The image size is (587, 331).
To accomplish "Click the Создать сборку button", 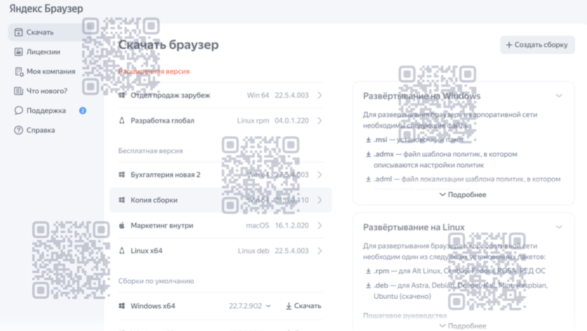I will [537, 45].
